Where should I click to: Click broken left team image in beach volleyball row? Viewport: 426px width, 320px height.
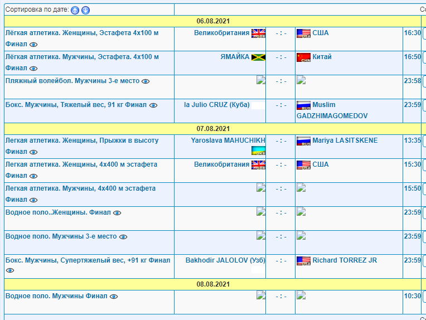tap(261, 80)
